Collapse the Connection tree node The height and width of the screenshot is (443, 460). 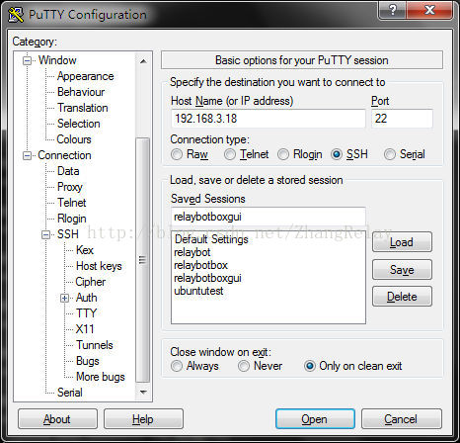[27, 155]
